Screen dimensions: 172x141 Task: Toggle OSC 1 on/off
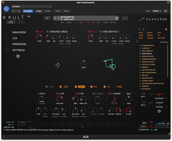tap(37, 32)
